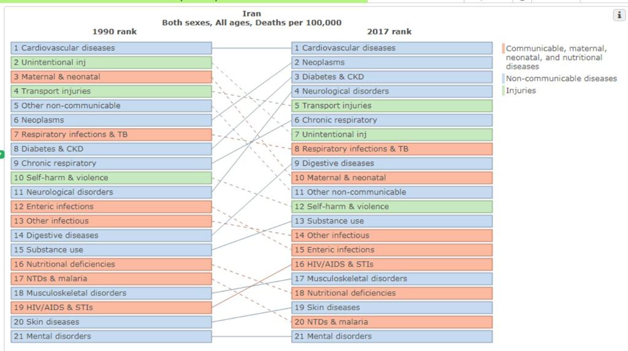Viewport: 628px width, 351px height.
Task: Click 1990 rank 4 Transport injuries
Action: pos(112,91)
